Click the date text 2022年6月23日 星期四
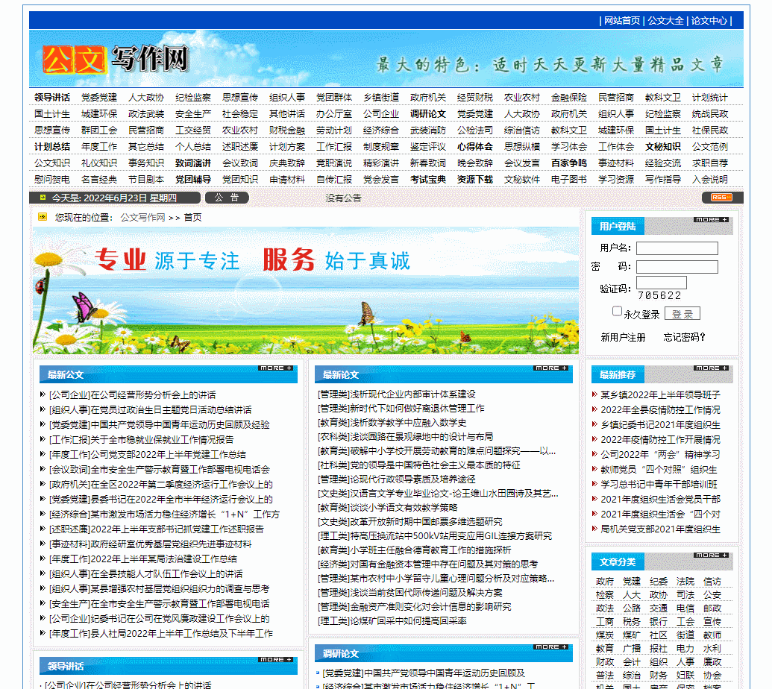 pyautogui.click(x=130, y=198)
